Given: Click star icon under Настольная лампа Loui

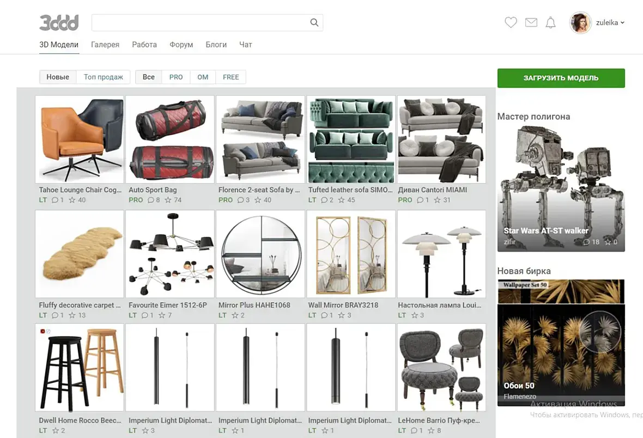Looking at the screenshot, I should (x=415, y=315).
